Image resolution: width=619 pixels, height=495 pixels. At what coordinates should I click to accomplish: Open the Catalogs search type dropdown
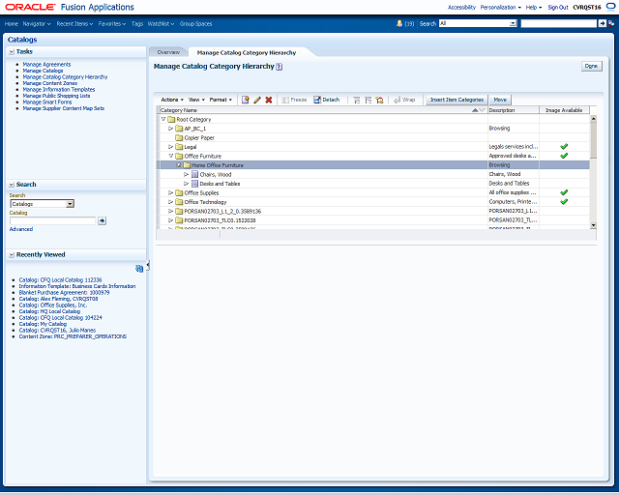70,204
